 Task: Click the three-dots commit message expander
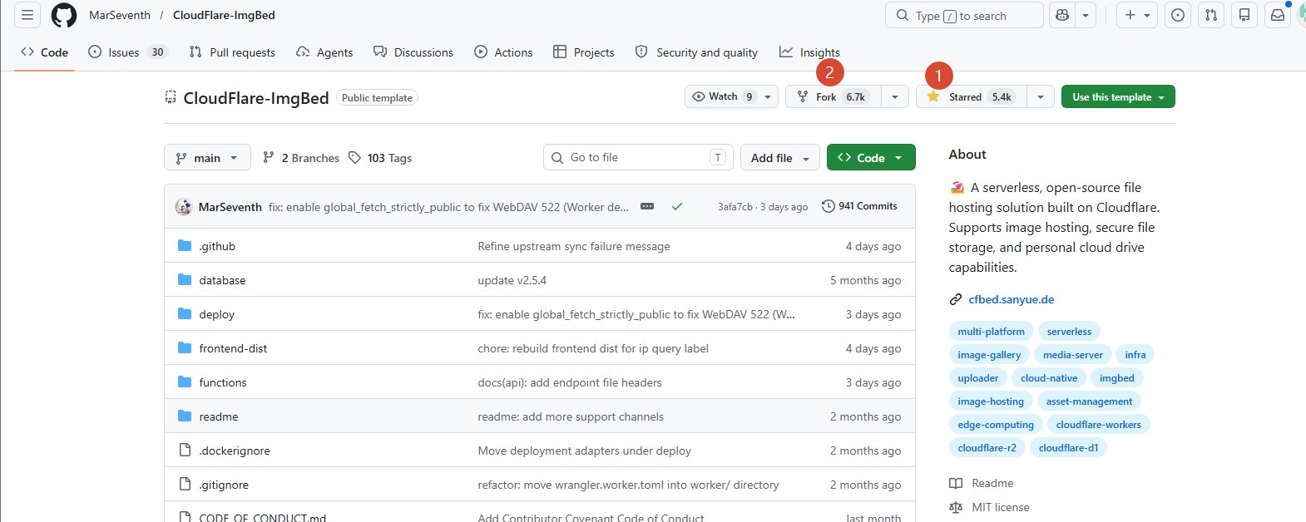[647, 206]
